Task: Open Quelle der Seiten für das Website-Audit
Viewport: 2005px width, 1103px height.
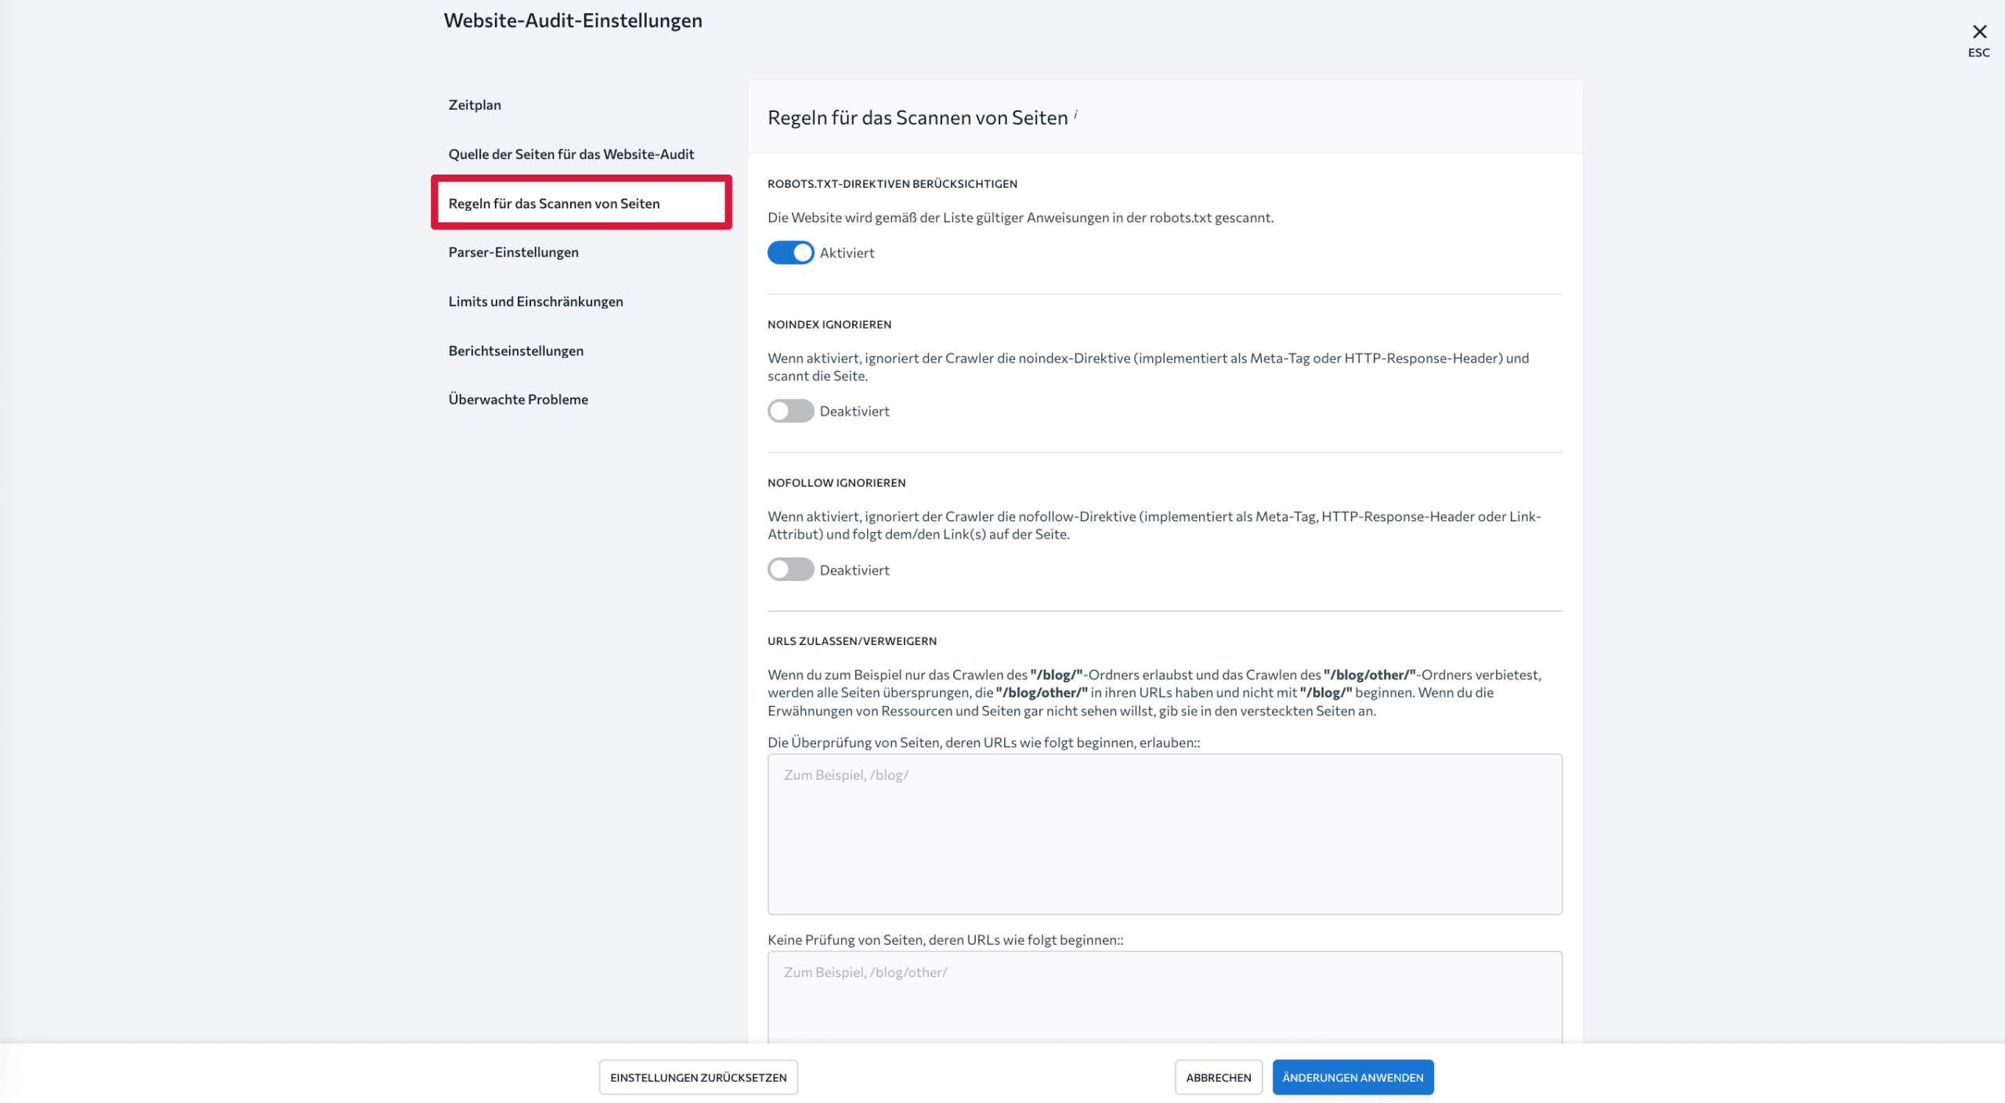Action: point(571,154)
